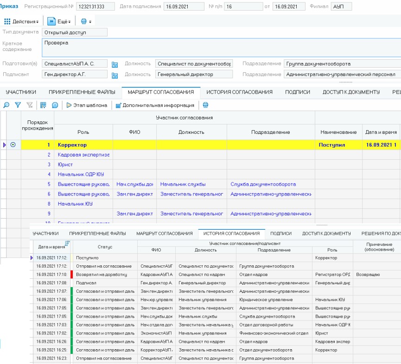This screenshot has width=401, height=364.
Task: Click Служба документооборота cell in row 5
Action: pos(271,184)
